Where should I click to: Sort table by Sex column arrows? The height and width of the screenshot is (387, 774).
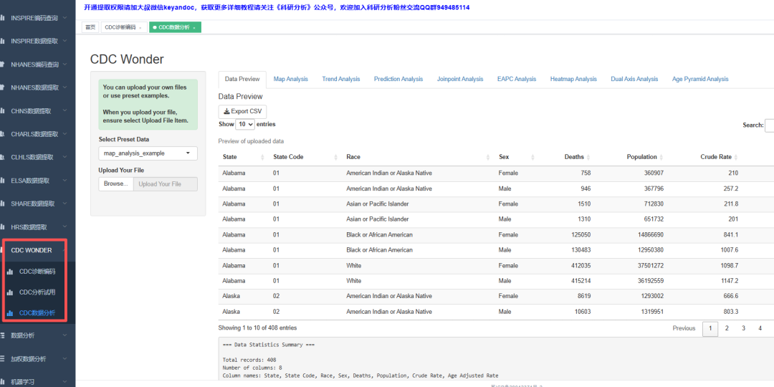[532, 157]
